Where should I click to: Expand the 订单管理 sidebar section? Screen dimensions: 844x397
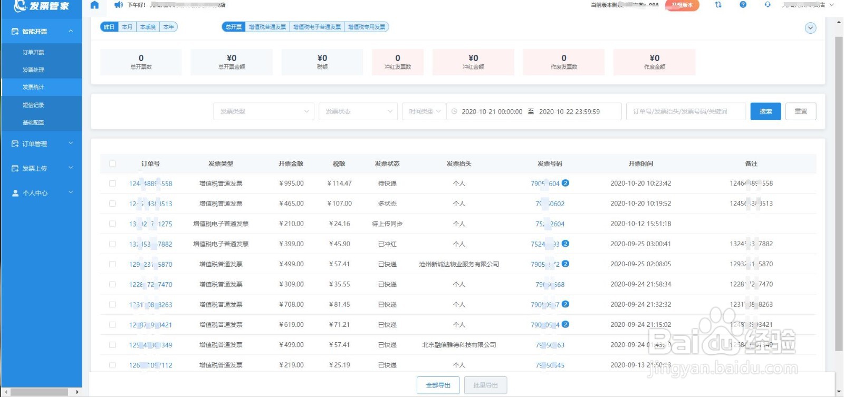pyautogui.click(x=41, y=143)
